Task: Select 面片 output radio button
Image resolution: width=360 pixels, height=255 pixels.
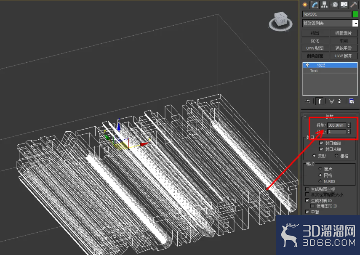Action: click(320, 169)
